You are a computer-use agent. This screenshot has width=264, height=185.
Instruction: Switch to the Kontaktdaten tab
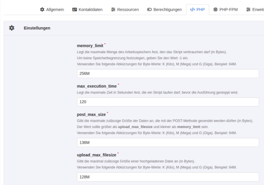point(87,9)
